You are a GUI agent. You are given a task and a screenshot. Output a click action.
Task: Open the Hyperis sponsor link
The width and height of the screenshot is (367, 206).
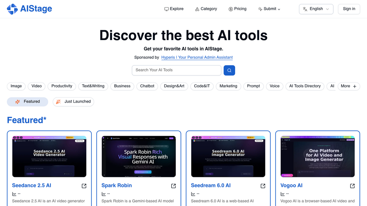coord(197,58)
